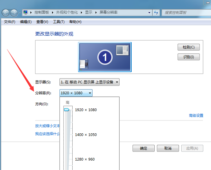The image size is (211, 170).
Task: Open the 查看(V) menu
Action: click(x=42, y=22)
